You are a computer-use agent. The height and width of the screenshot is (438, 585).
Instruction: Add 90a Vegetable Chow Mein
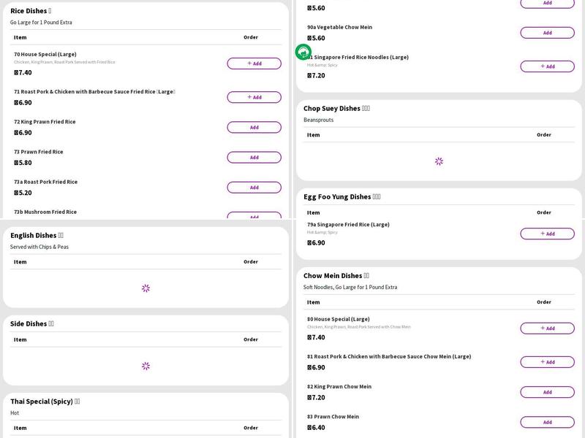click(x=547, y=33)
